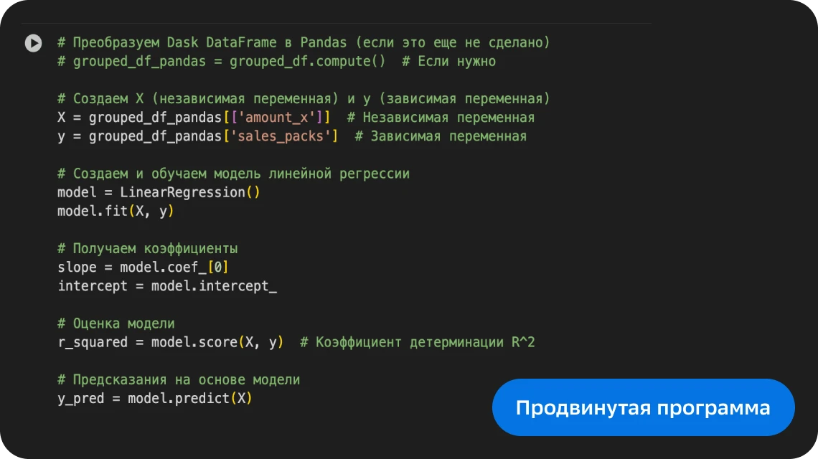This screenshot has height=459, width=818.
Task: Click the model.fit(X, y) line
Action: [x=116, y=211]
